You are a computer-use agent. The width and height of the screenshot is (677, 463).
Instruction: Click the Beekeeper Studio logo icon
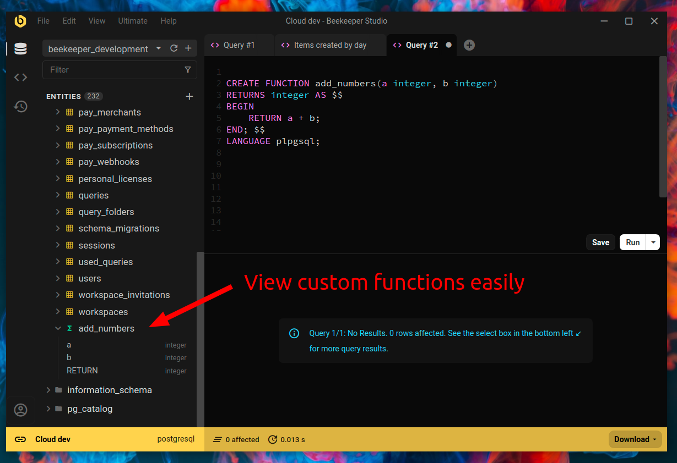pos(20,21)
